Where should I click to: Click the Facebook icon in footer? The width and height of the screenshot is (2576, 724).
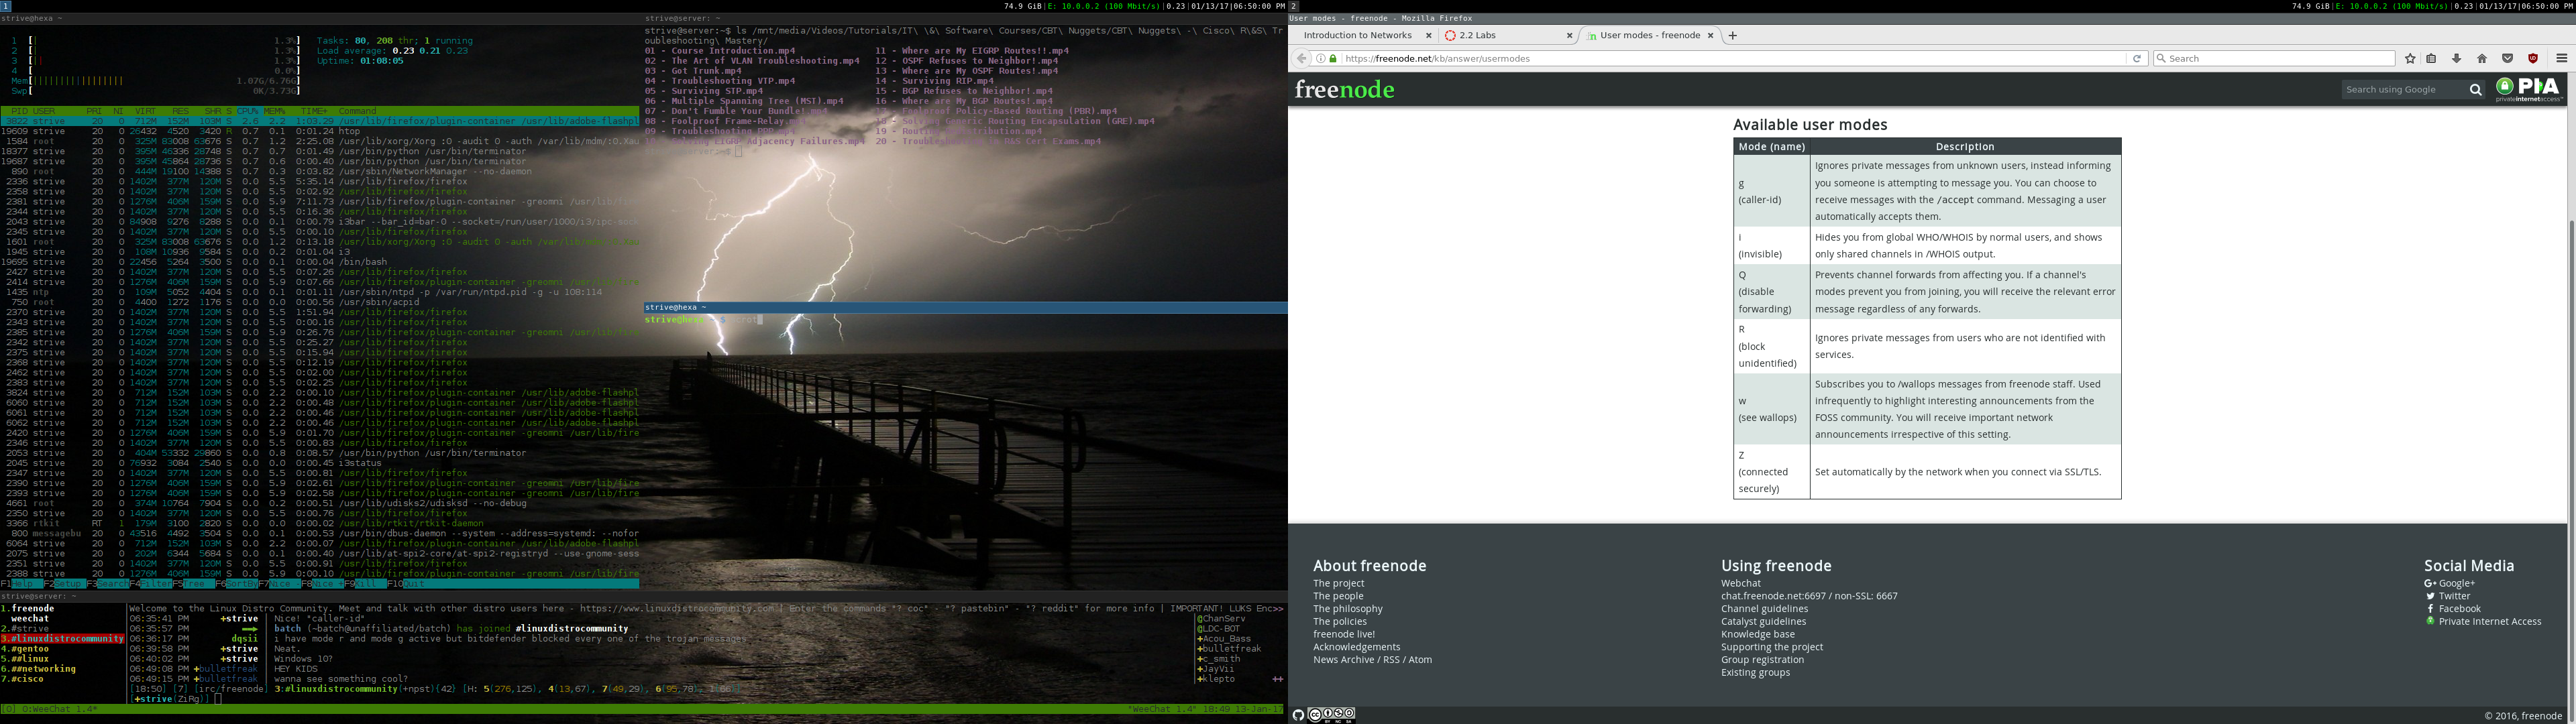[x=2430, y=609]
